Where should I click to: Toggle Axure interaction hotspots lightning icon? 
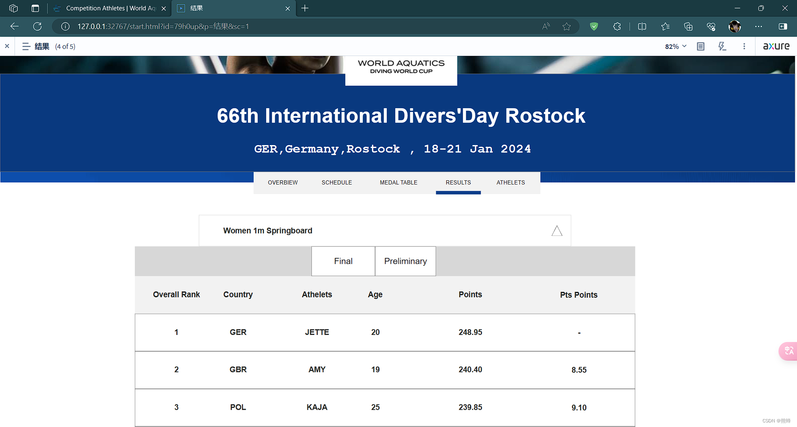[722, 46]
